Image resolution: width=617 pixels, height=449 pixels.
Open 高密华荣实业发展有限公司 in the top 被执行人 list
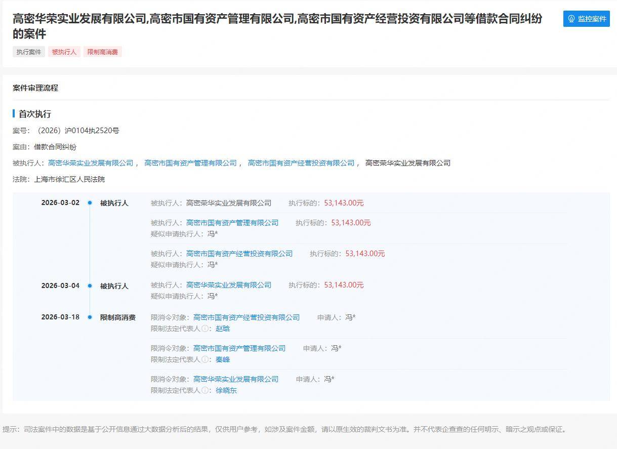point(91,163)
